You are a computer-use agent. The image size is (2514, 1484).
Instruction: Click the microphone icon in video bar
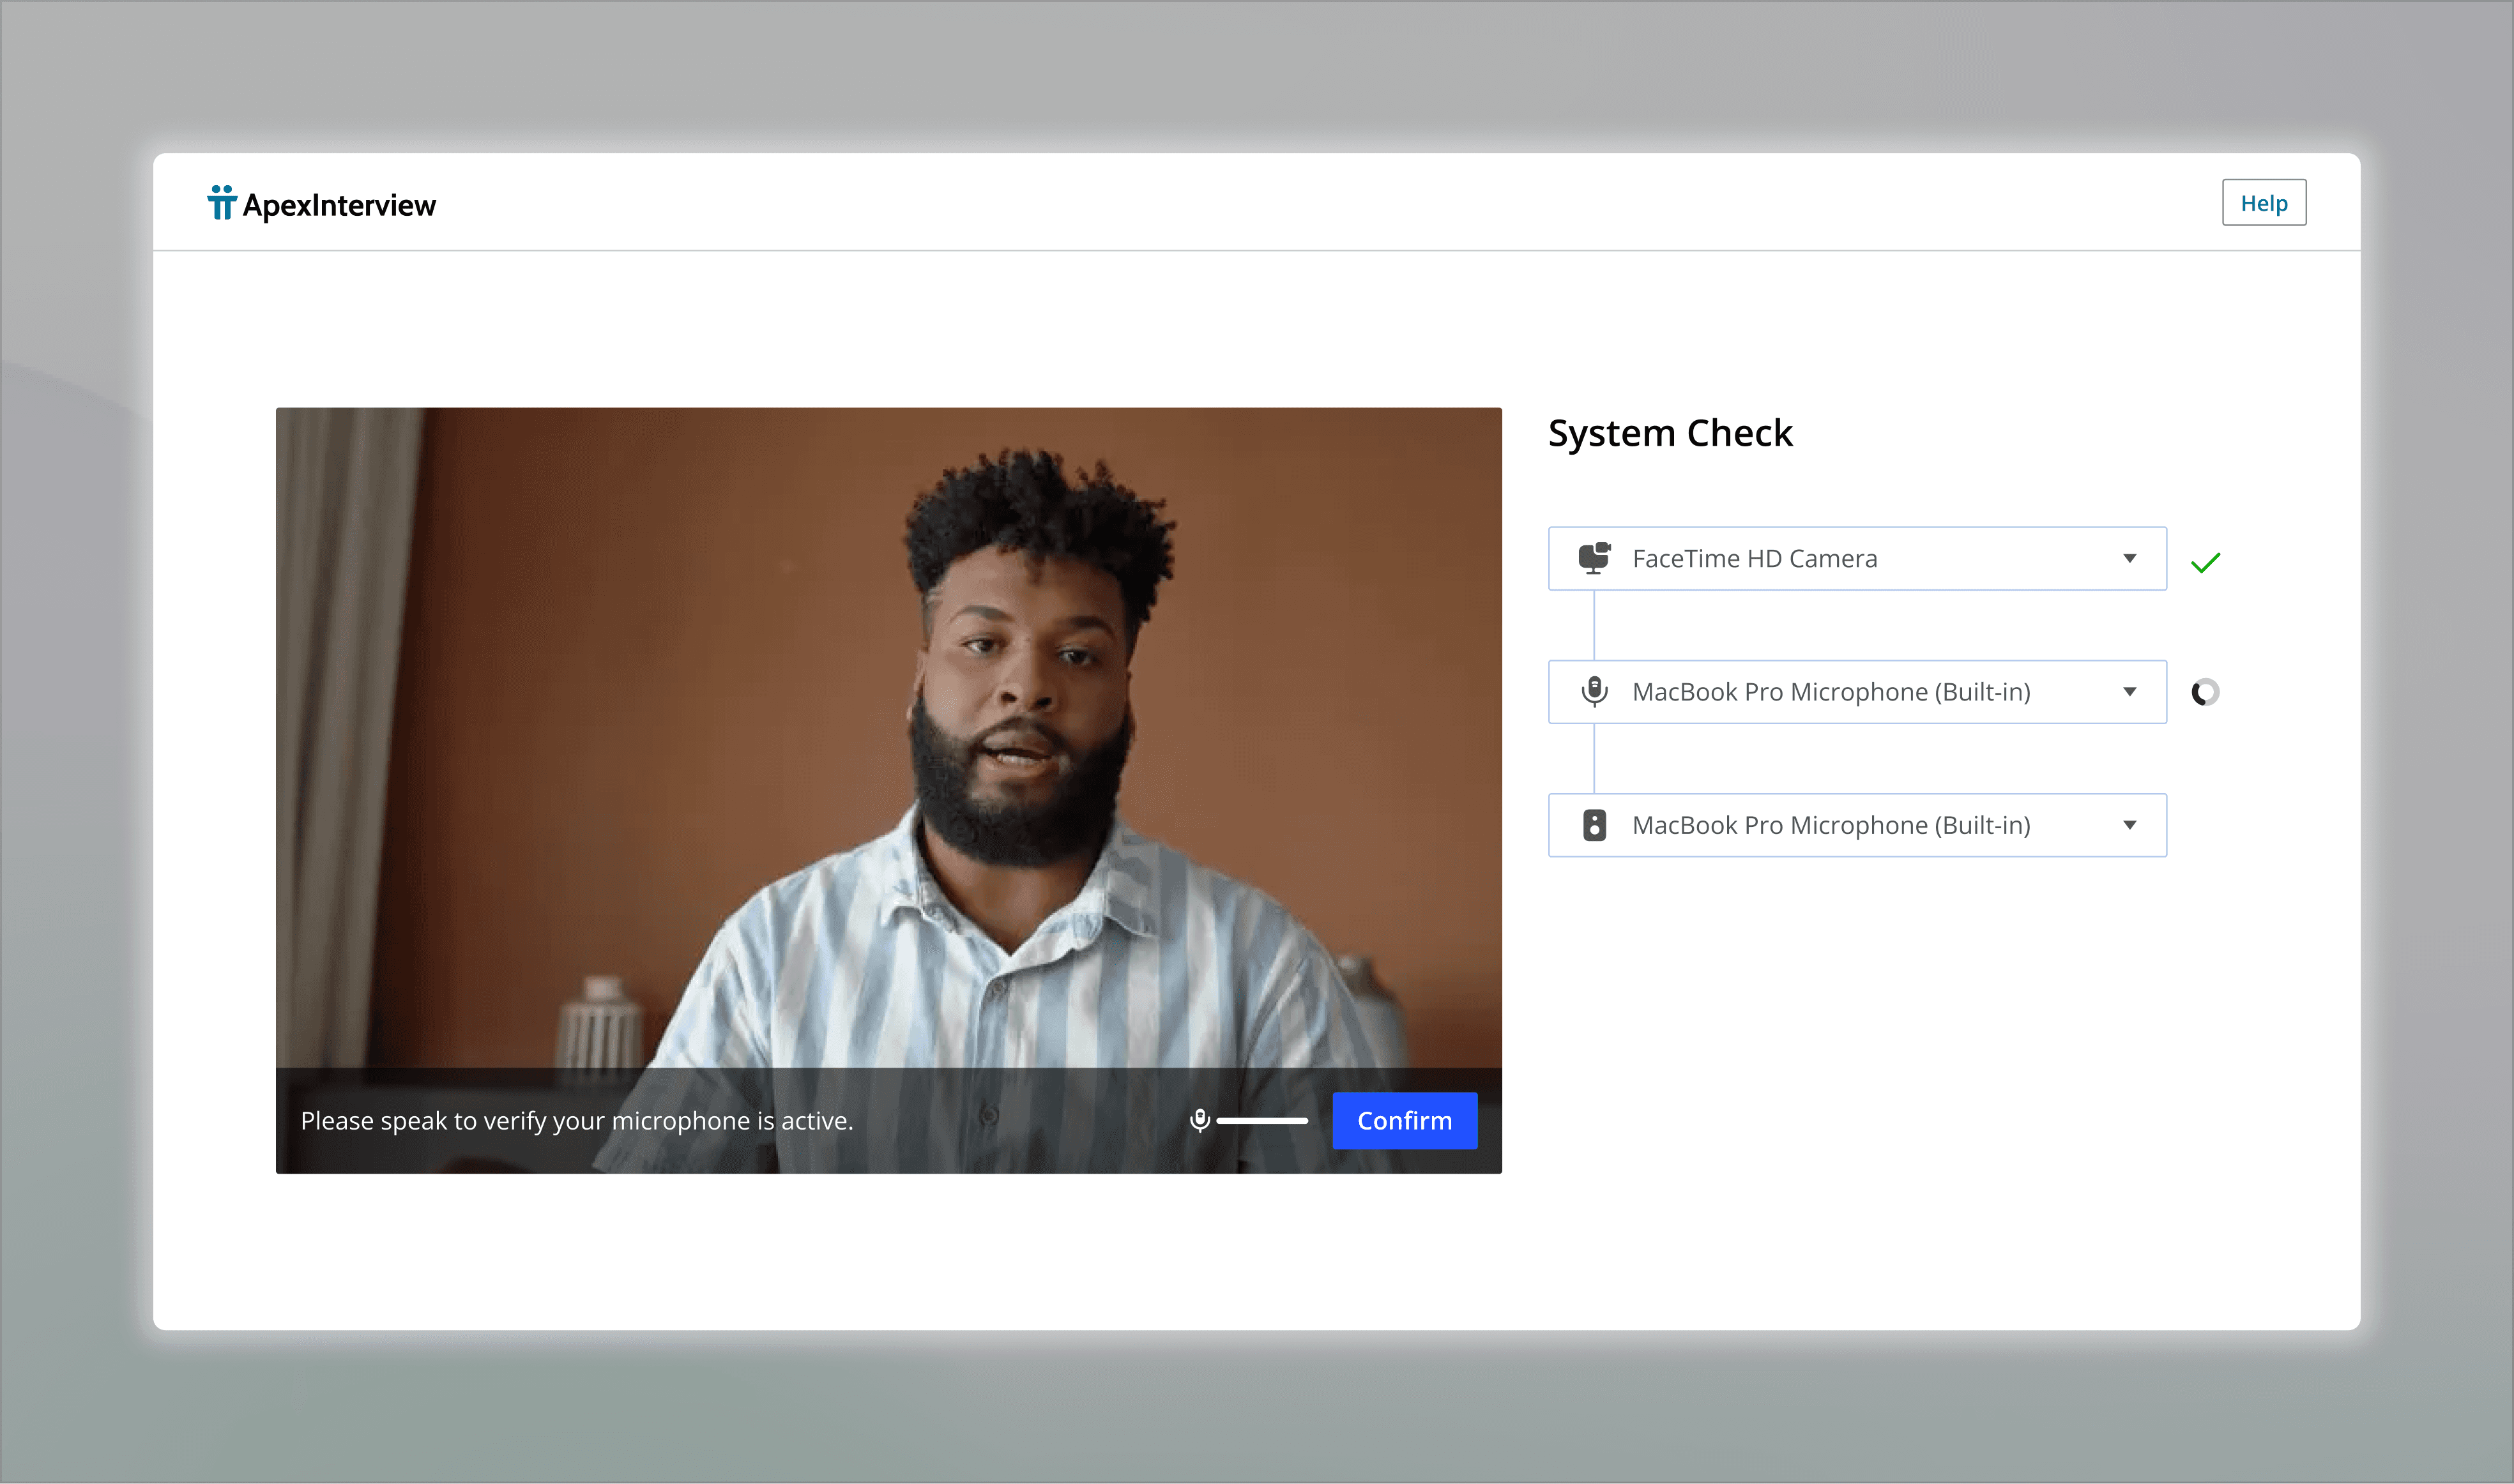point(1199,1121)
